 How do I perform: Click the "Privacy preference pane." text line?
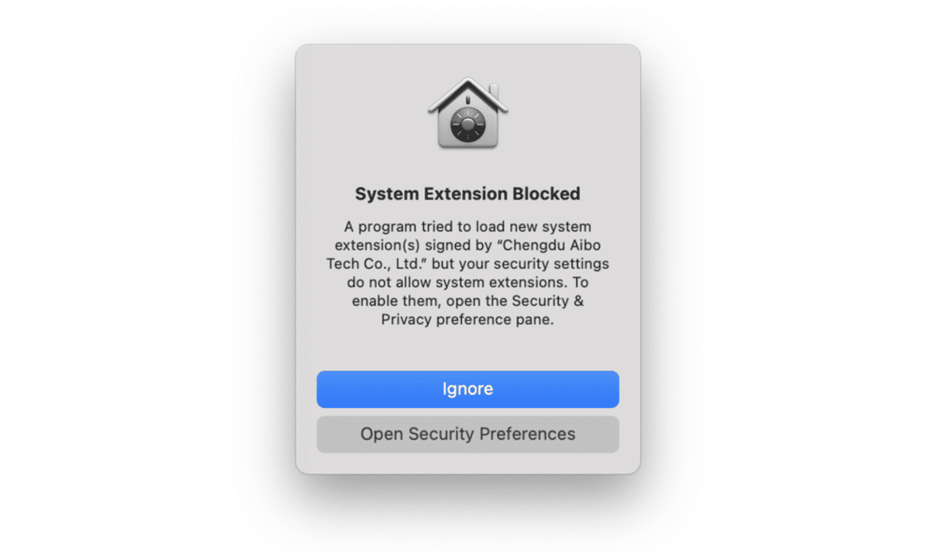coord(467,320)
